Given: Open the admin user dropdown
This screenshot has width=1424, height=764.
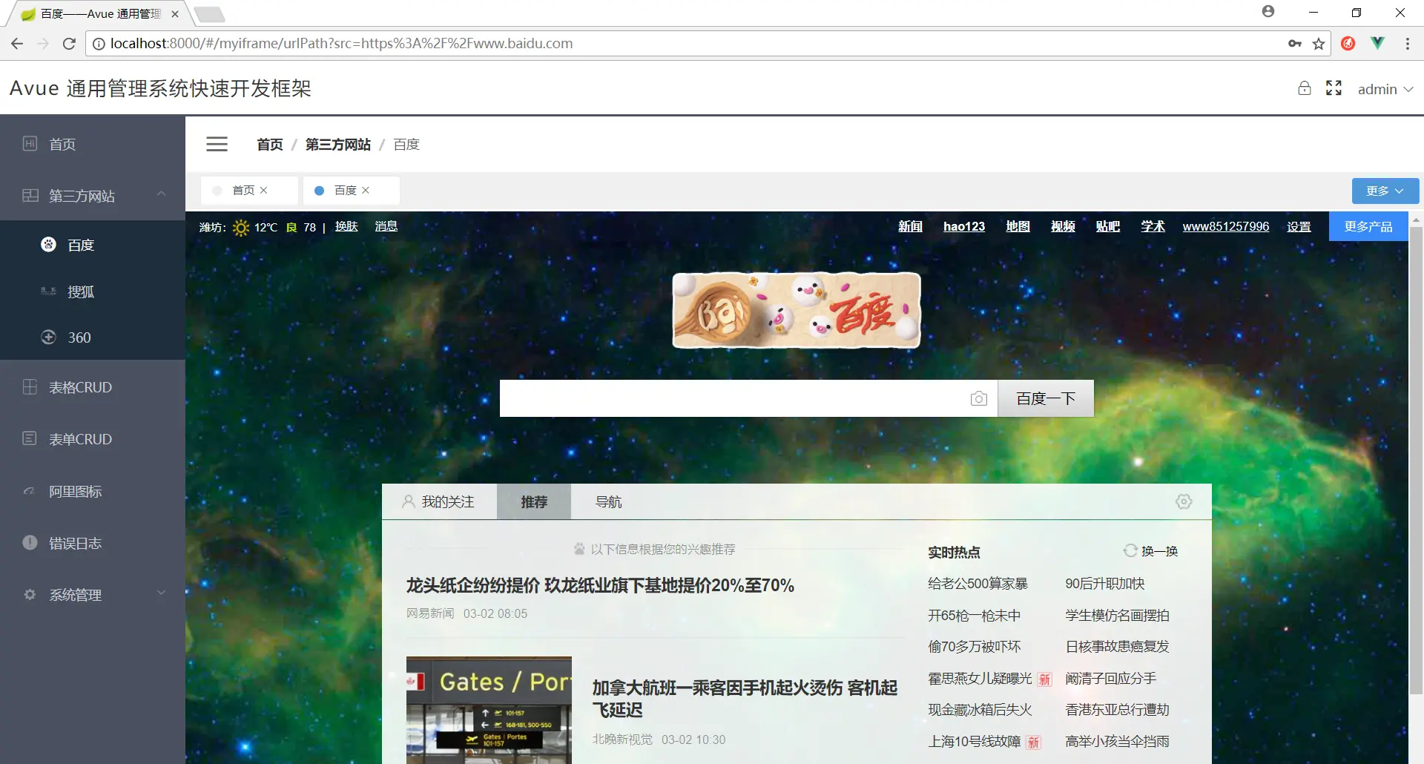Looking at the screenshot, I should tap(1385, 89).
